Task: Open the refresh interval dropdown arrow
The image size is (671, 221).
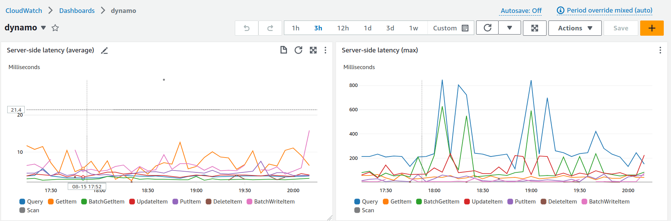Action: [510, 28]
